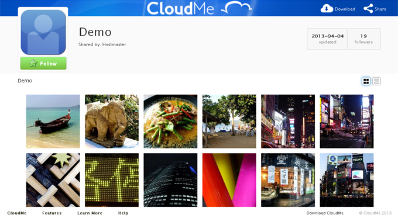The width and height of the screenshot is (398, 218).
Task: Click the Share icon in header
Action: point(368,9)
